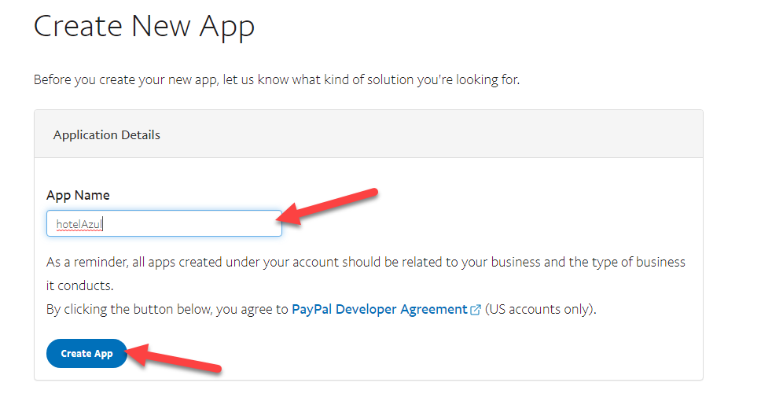Click the App Name input field
Image resolution: width=772 pixels, height=401 pixels.
click(164, 223)
